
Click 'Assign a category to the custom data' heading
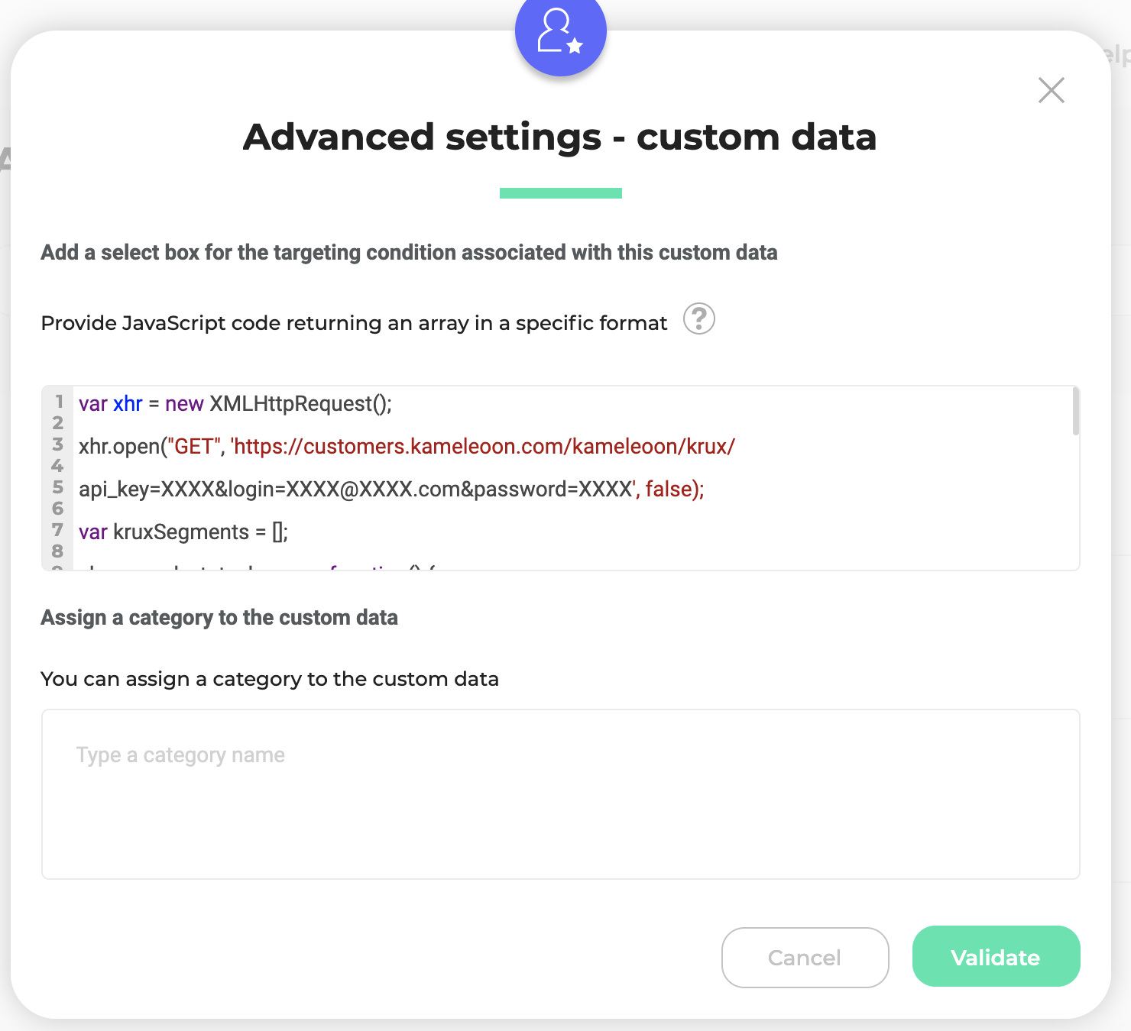tap(219, 618)
